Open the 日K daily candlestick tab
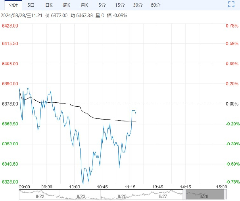 [x=48, y=5]
